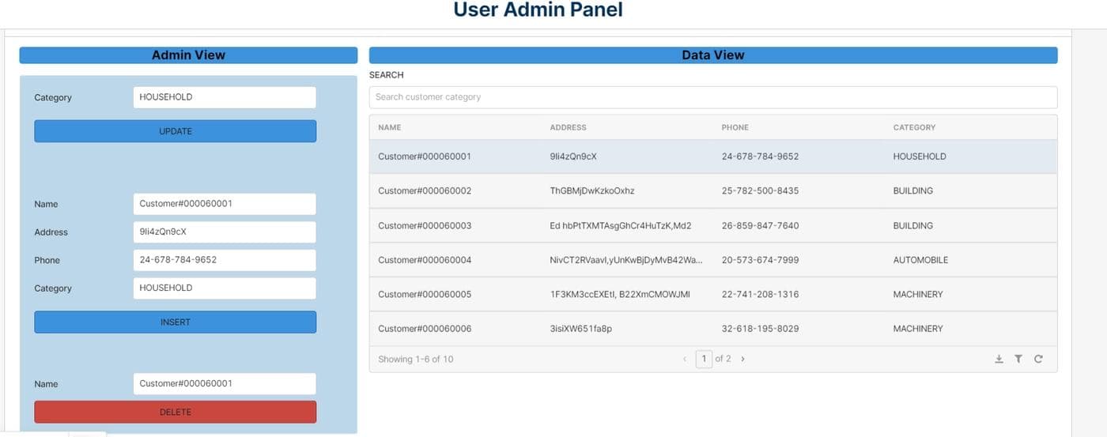Select the Customer#000060004 AUTOMOBILE row
The image size is (1107, 437).
click(x=712, y=260)
